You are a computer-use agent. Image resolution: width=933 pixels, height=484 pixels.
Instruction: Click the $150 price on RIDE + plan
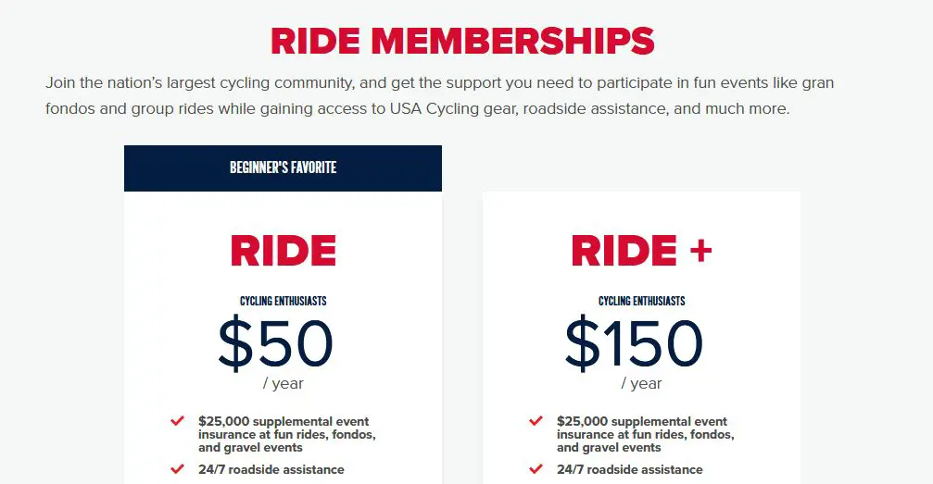(x=634, y=344)
